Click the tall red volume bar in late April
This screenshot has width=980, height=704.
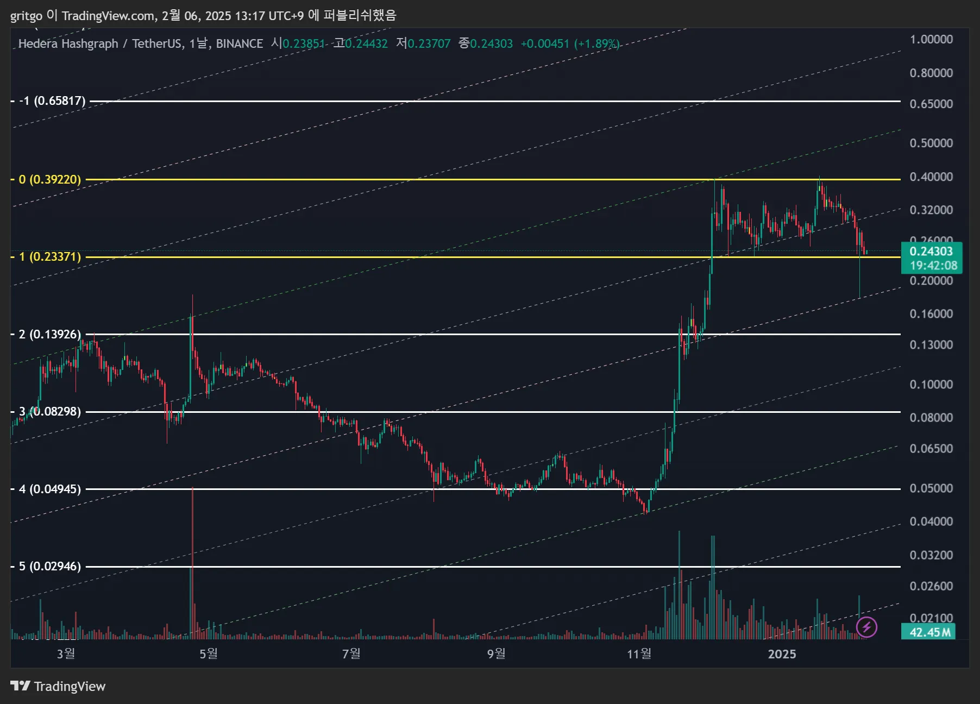coord(192,563)
